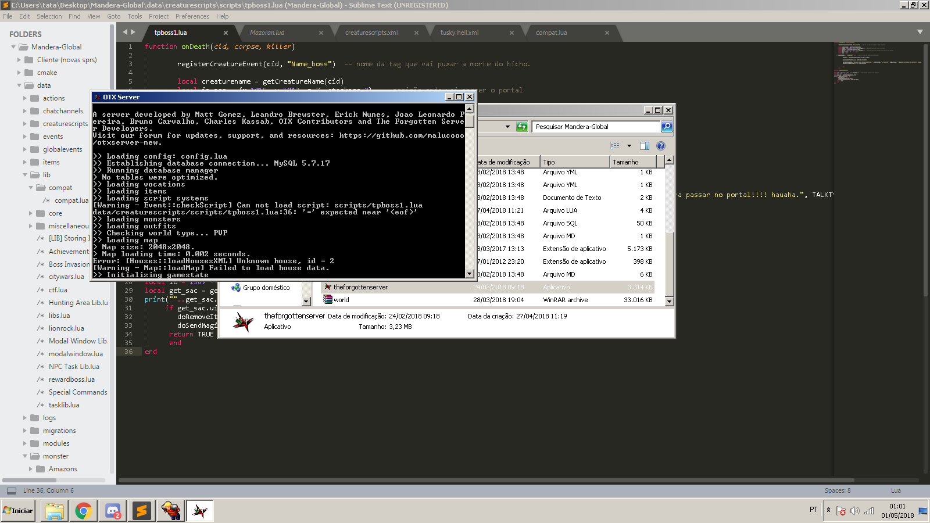Open explorer help question mark icon
930x523 pixels.
coord(661,146)
